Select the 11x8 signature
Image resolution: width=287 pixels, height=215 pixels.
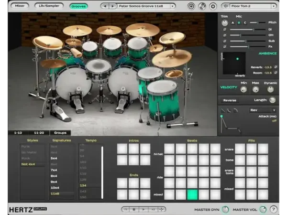62,193
